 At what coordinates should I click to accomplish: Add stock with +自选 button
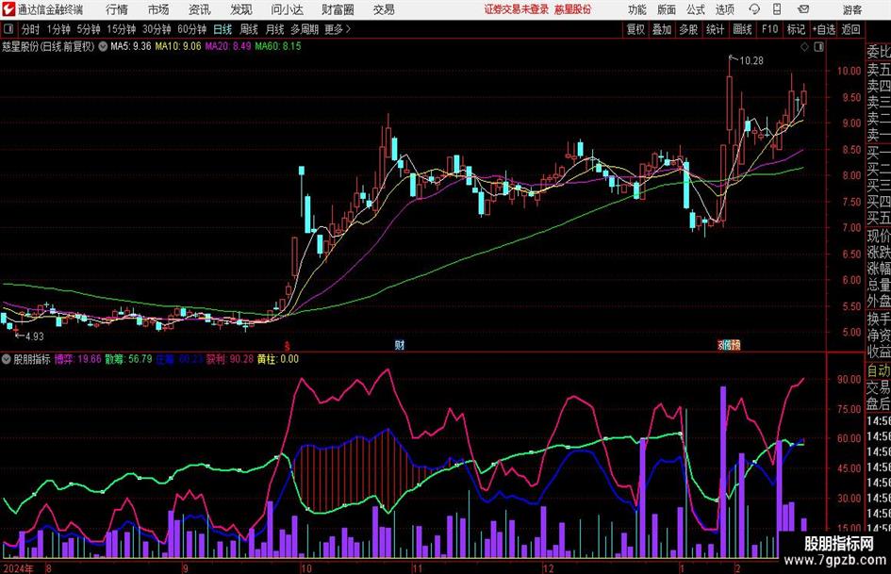point(823,29)
